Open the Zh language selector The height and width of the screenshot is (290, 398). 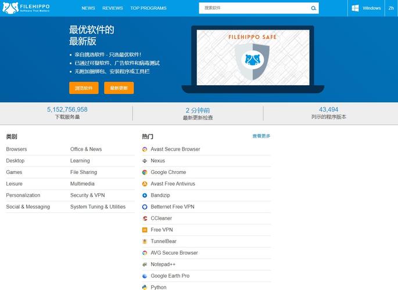point(391,8)
